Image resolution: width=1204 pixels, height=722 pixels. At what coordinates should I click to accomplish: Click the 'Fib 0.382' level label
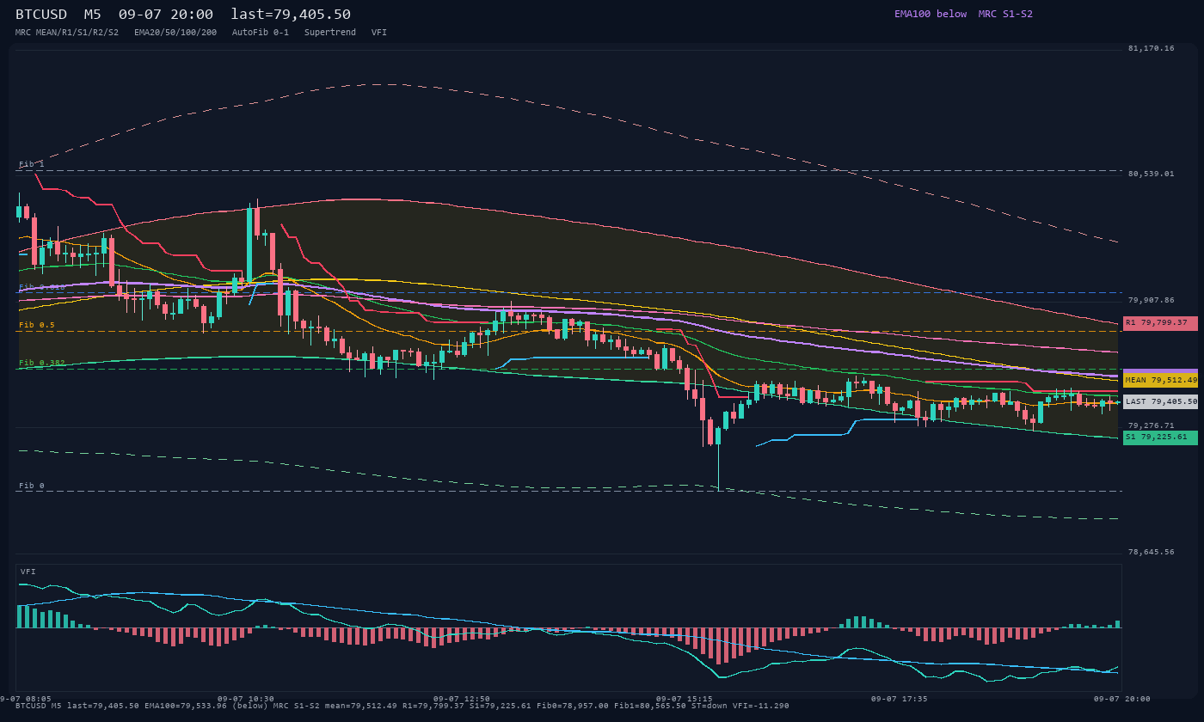(x=42, y=363)
